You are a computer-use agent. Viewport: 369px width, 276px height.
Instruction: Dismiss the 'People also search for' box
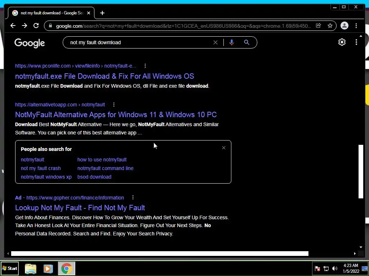pyautogui.click(x=223, y=148)
